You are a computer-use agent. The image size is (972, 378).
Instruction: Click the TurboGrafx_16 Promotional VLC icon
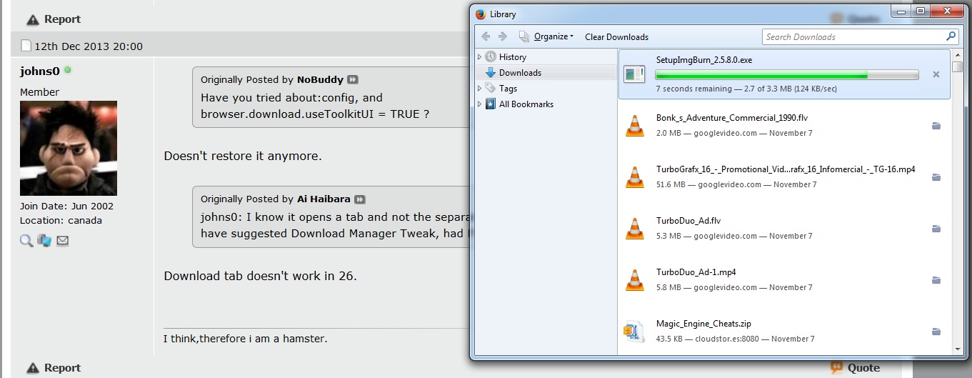tap(634, 177)
